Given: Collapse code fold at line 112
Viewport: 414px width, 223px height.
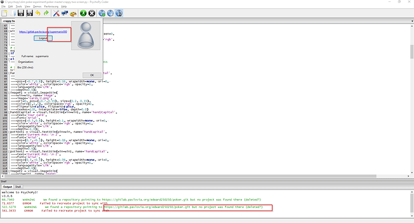Looking at the screenshot, I should click(x=9, y=152).
